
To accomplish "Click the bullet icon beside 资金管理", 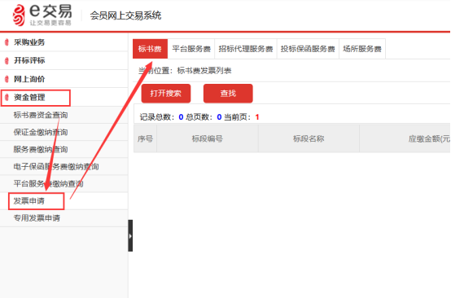I will (x=7, y=98).
